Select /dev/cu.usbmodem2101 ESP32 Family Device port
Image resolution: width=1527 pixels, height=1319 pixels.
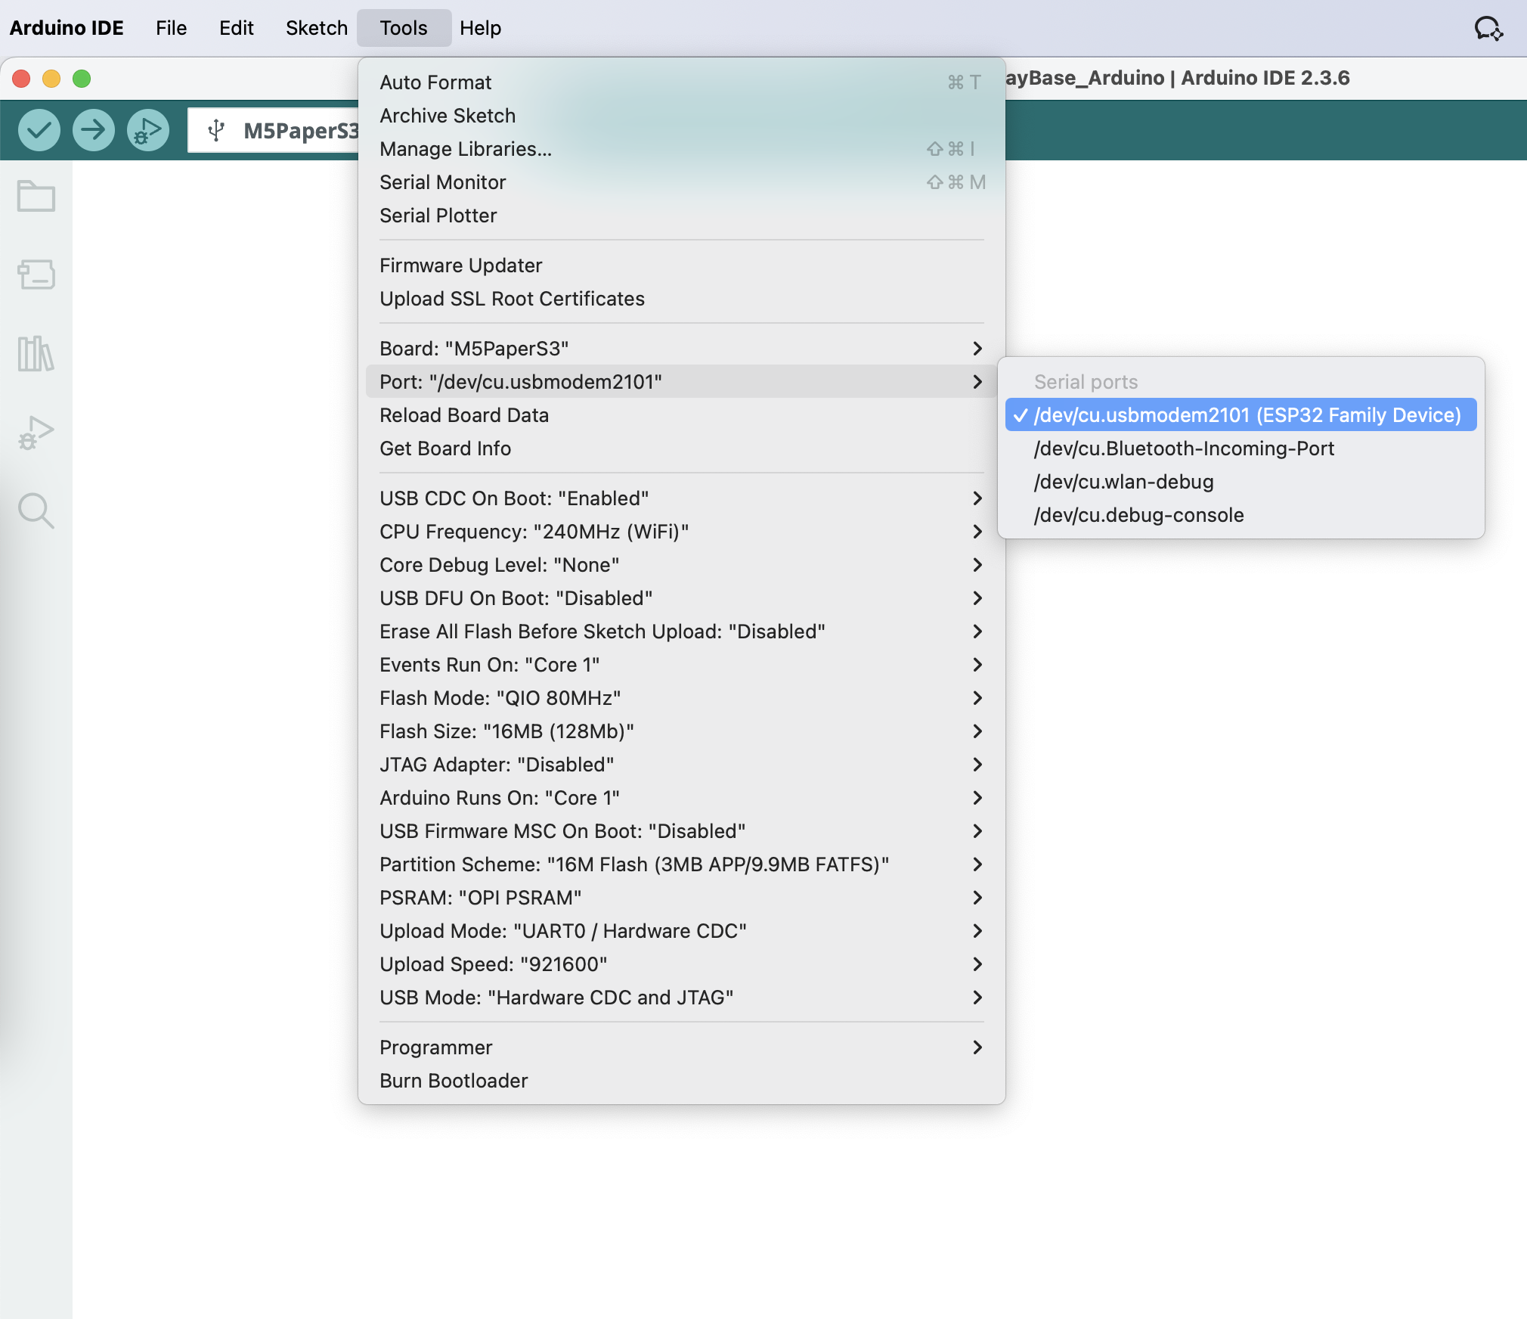(x=1240, y=415)
